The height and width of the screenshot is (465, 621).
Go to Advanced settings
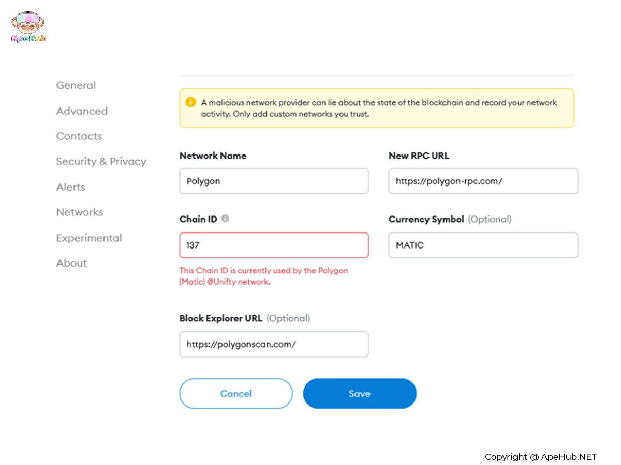click(82, 111)
